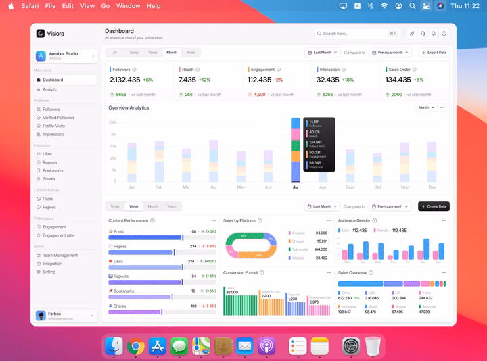Click info icon beside Content Performance

[x=152, y=220]
